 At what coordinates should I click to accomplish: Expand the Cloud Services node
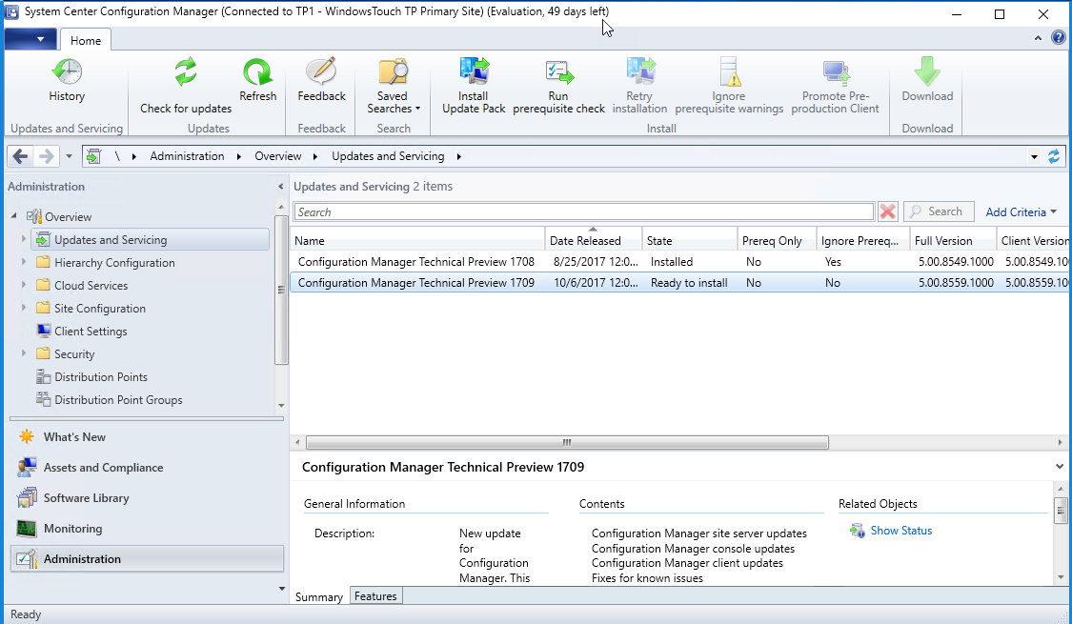[x=23, y=285]
